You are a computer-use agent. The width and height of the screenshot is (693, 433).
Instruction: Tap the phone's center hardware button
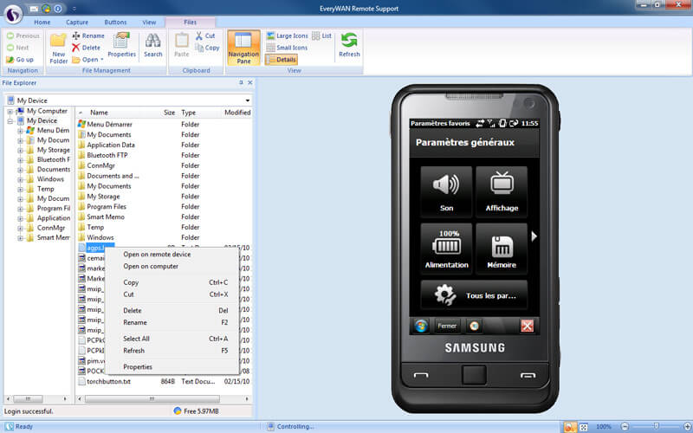coord(474,375)
